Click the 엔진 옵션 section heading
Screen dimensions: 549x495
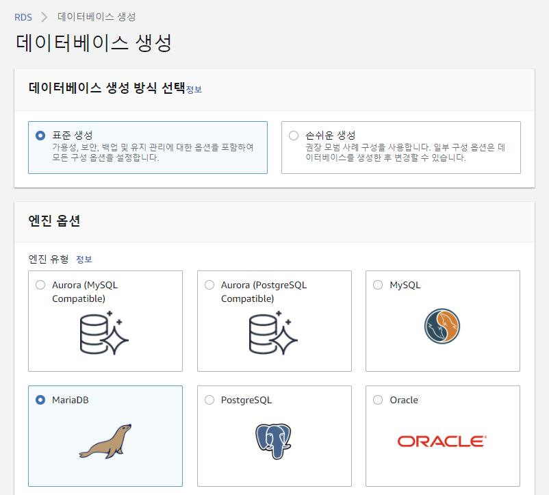point(54,221)
